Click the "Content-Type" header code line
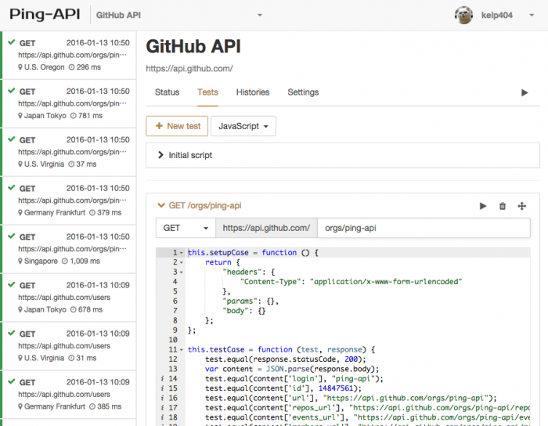This screenshot has height=426, width=548. (x=351, y=282)
